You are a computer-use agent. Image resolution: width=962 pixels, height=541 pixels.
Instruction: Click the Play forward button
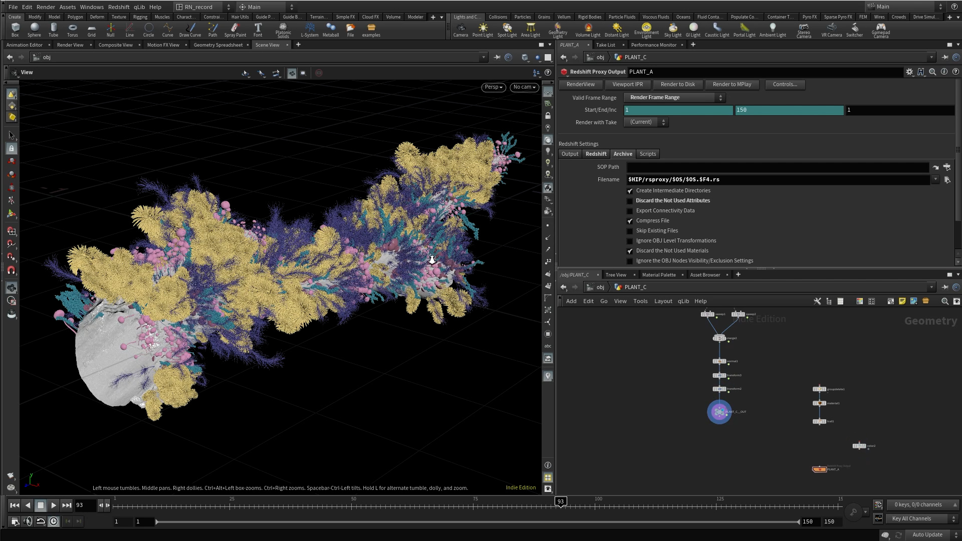click(54, 505)
